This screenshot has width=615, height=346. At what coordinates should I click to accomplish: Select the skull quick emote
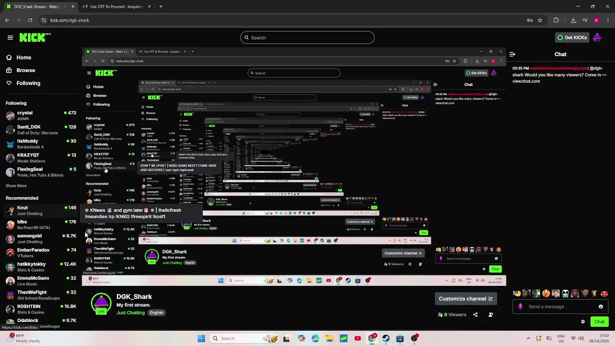click(566, 294)
